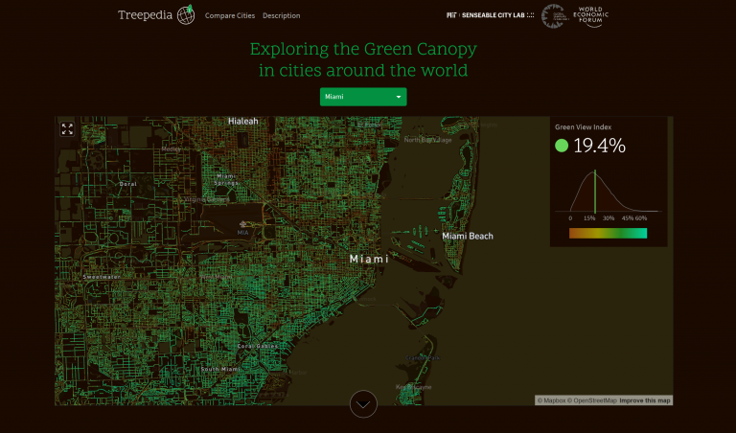736x433 pixels.
Task: Open the Mapbox attribution link
Action: 551,399
